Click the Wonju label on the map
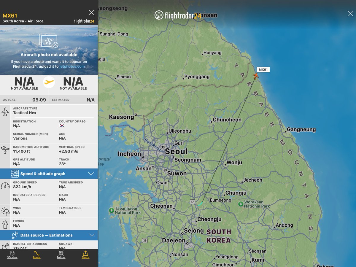Screen dimensions: 356x267 coord(234,163)
